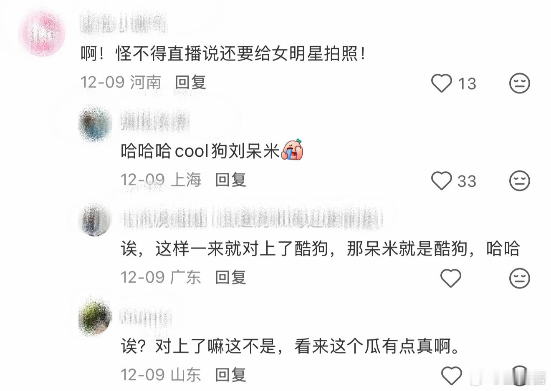Like the 河南 comment about 女明星拍照
The height and width of the screenshot is (391, 551).
(442, 83)
